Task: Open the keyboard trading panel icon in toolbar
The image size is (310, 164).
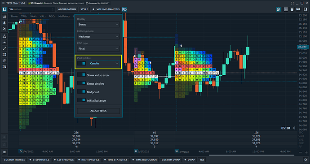Action: 286,9
